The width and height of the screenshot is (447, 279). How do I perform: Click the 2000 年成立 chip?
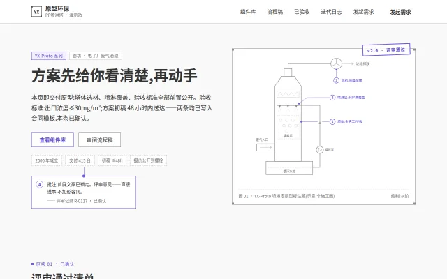[x=47, y=160]
